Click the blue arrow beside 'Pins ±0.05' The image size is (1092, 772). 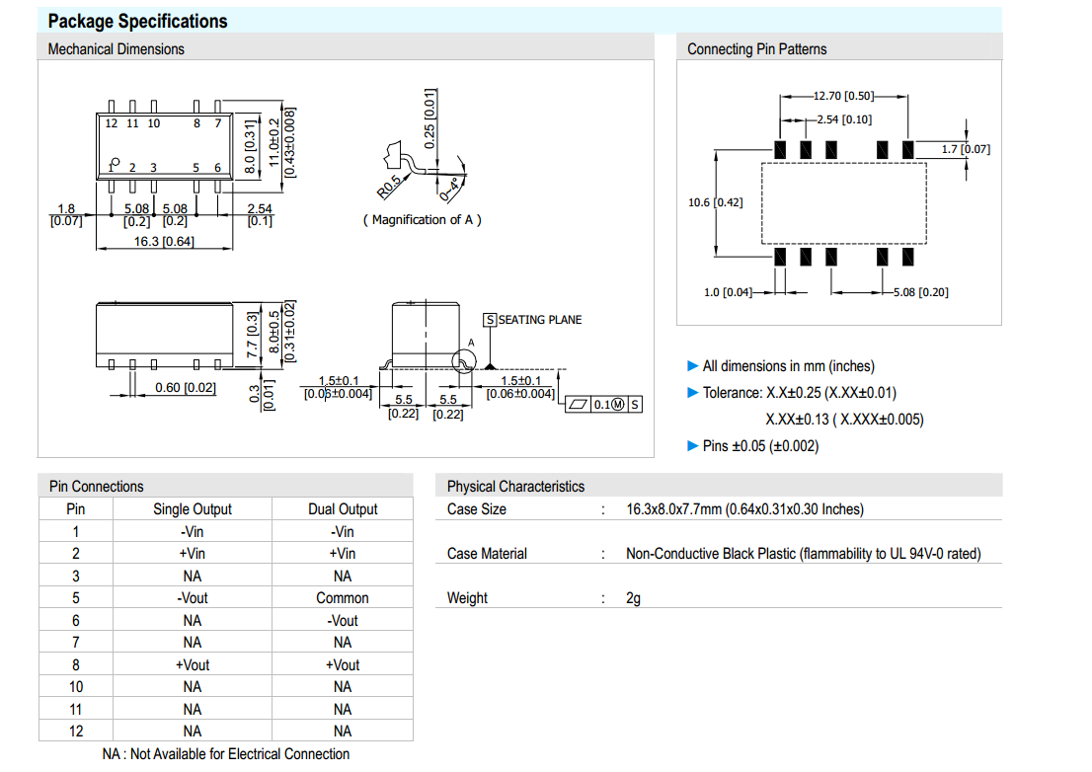pyautogui.click(x=692, y=446)
